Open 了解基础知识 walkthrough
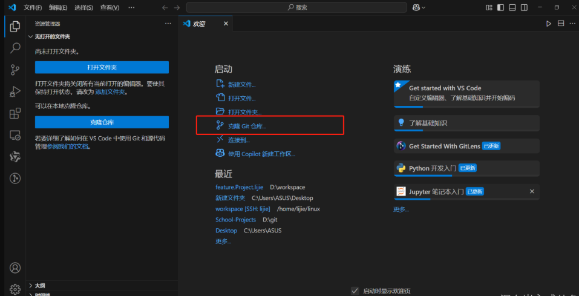579x296 pixels. click(466, 123)
